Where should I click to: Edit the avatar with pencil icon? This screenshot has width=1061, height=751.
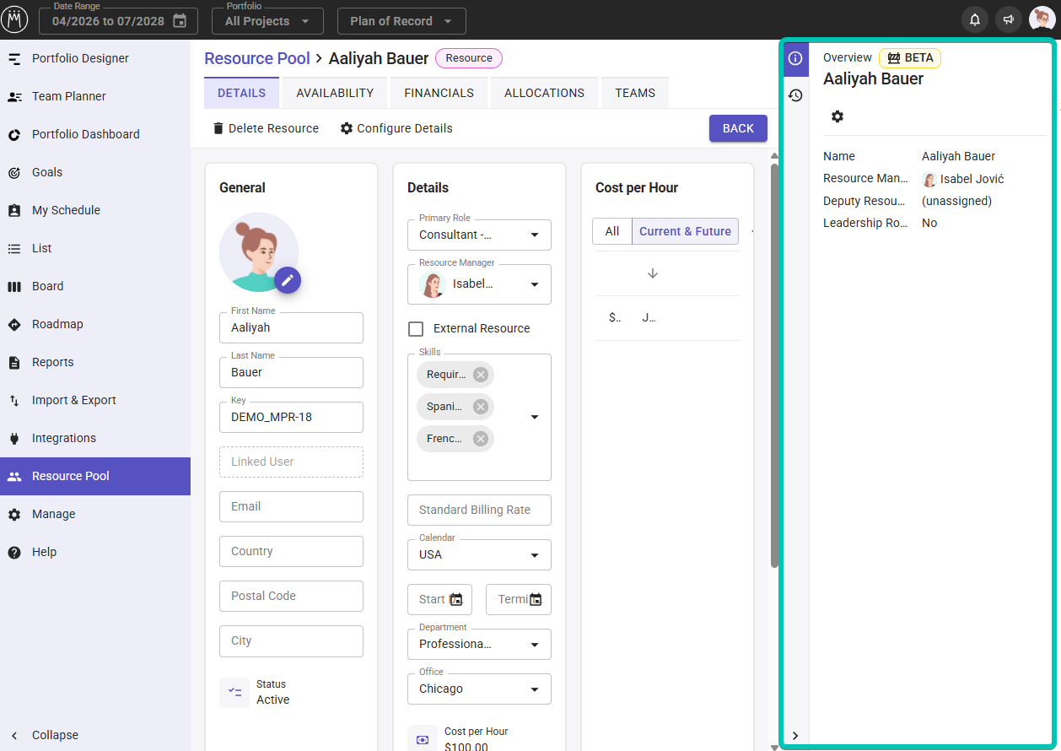coord(287,280)
